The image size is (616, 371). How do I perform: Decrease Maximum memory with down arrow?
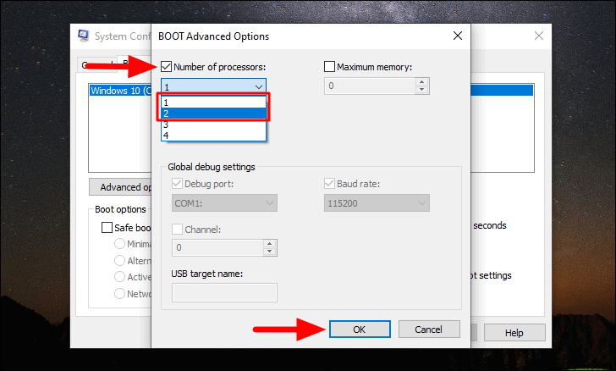(x=421, y=90)
